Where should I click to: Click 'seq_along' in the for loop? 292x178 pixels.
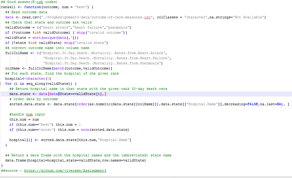36,84
